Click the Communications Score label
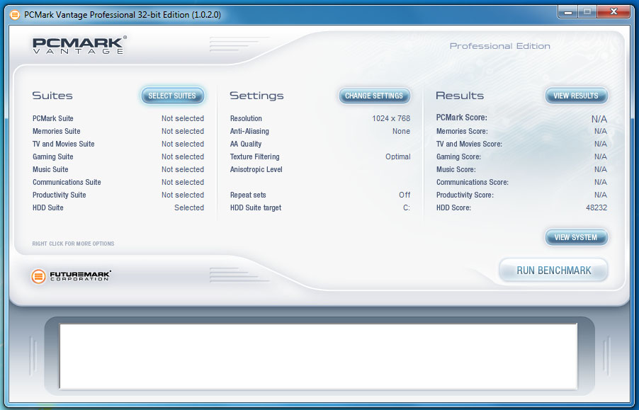 [x=473, y=182]
